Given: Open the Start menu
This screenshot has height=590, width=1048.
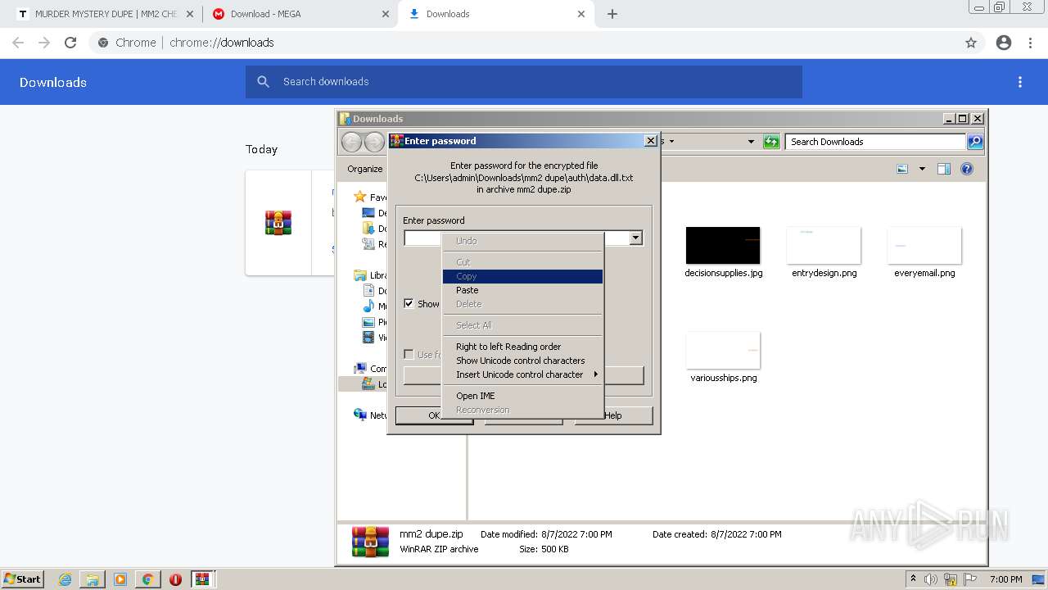Looking at the screenshot, I should pos(23,579).
